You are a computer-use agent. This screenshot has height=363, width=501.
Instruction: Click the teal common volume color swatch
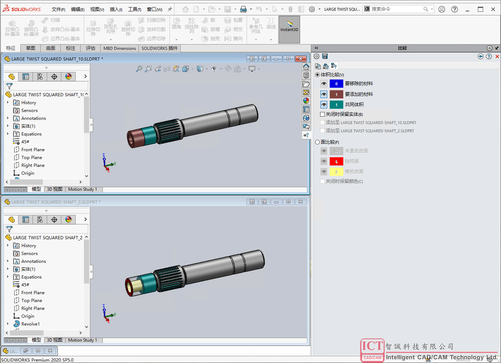pos(336,104)
